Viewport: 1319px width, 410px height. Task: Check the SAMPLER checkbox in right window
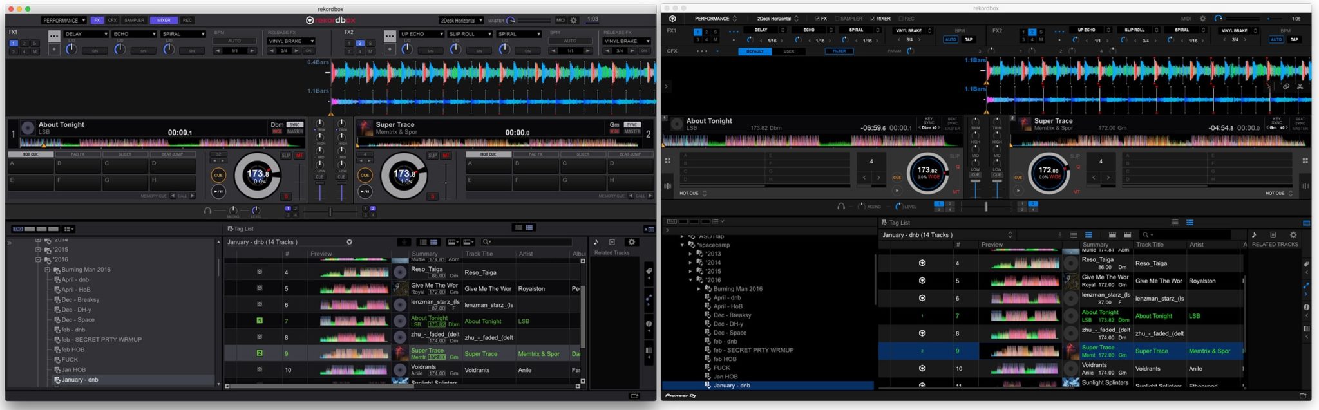[x=837, y=19]
